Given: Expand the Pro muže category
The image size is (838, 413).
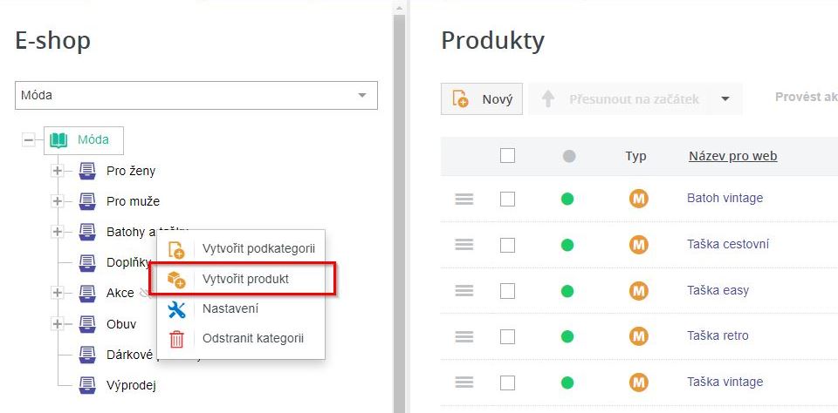Looking at the screenshot, I should tap(58, 201).
